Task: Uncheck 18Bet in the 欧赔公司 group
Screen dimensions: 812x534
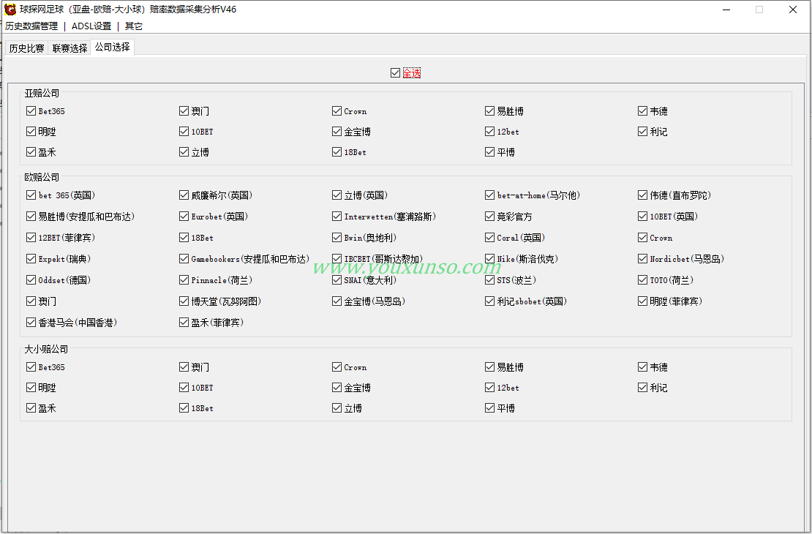Action: [x=184, y=238]
